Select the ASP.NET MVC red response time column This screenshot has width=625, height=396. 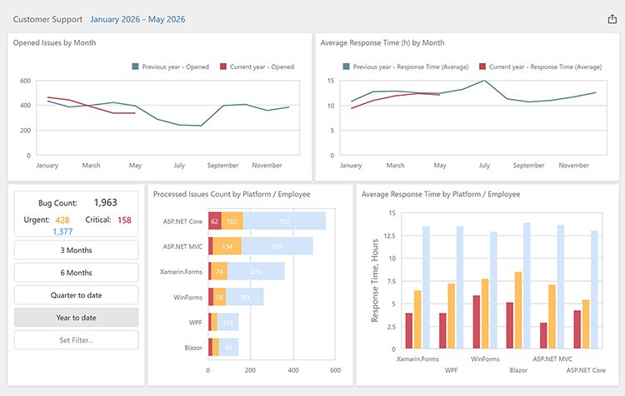543,335
